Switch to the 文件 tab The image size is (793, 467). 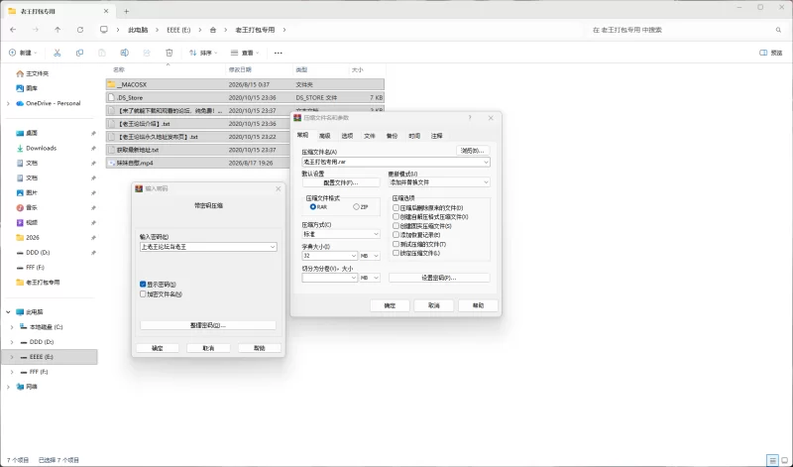click(x=370, y=136)
